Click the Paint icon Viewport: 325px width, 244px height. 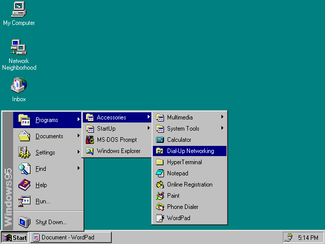click(x=160, y=196)
